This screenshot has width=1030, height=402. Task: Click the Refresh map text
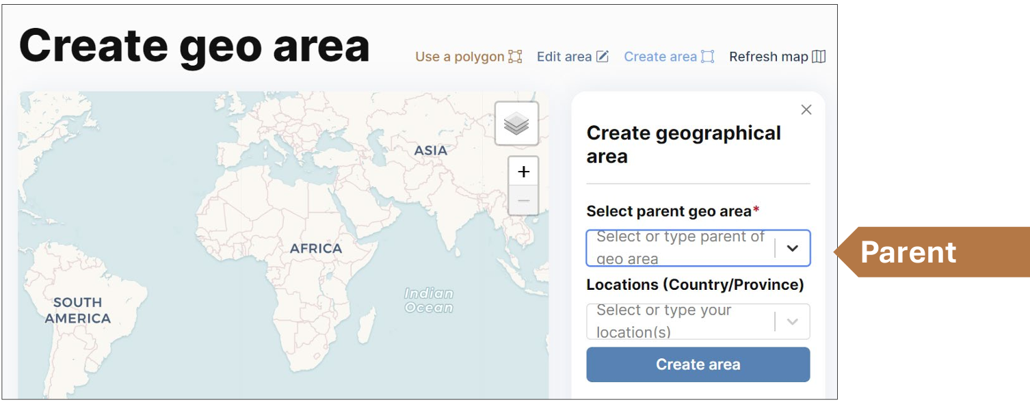tap(768, 57)
